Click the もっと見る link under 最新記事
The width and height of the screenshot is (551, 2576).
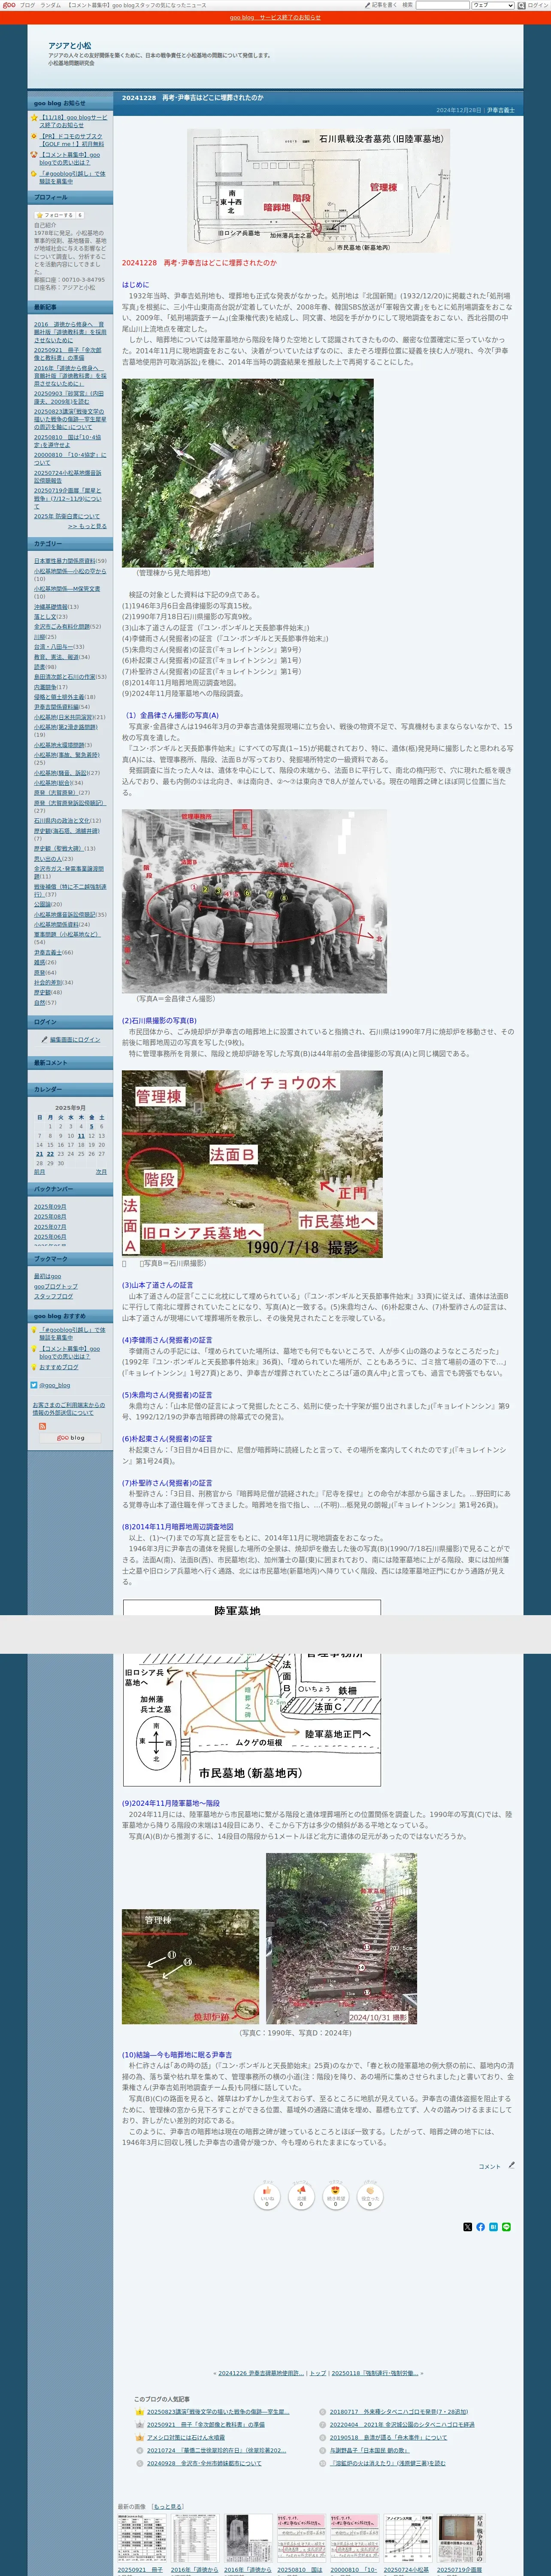click(x=87, y=526)
